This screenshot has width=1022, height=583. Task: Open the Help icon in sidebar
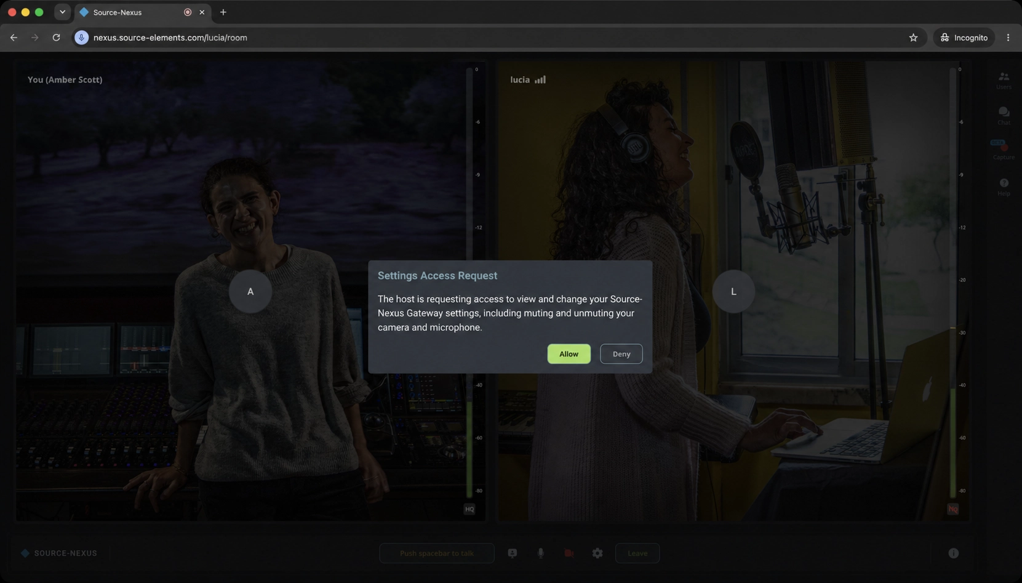(1004, 187)
